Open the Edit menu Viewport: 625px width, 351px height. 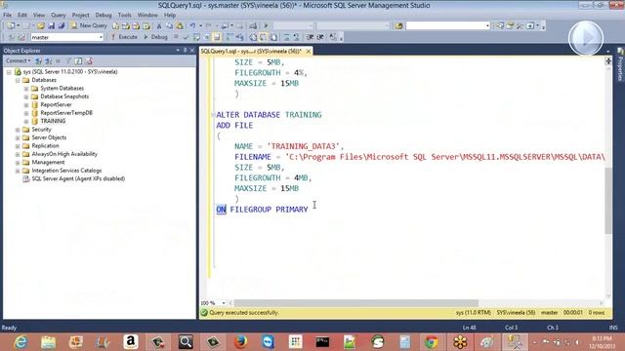pos(22,16)
